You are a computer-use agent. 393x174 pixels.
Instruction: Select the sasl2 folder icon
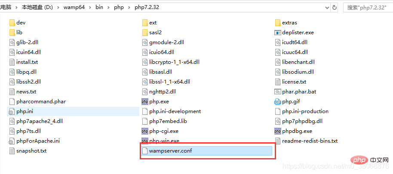145,33
